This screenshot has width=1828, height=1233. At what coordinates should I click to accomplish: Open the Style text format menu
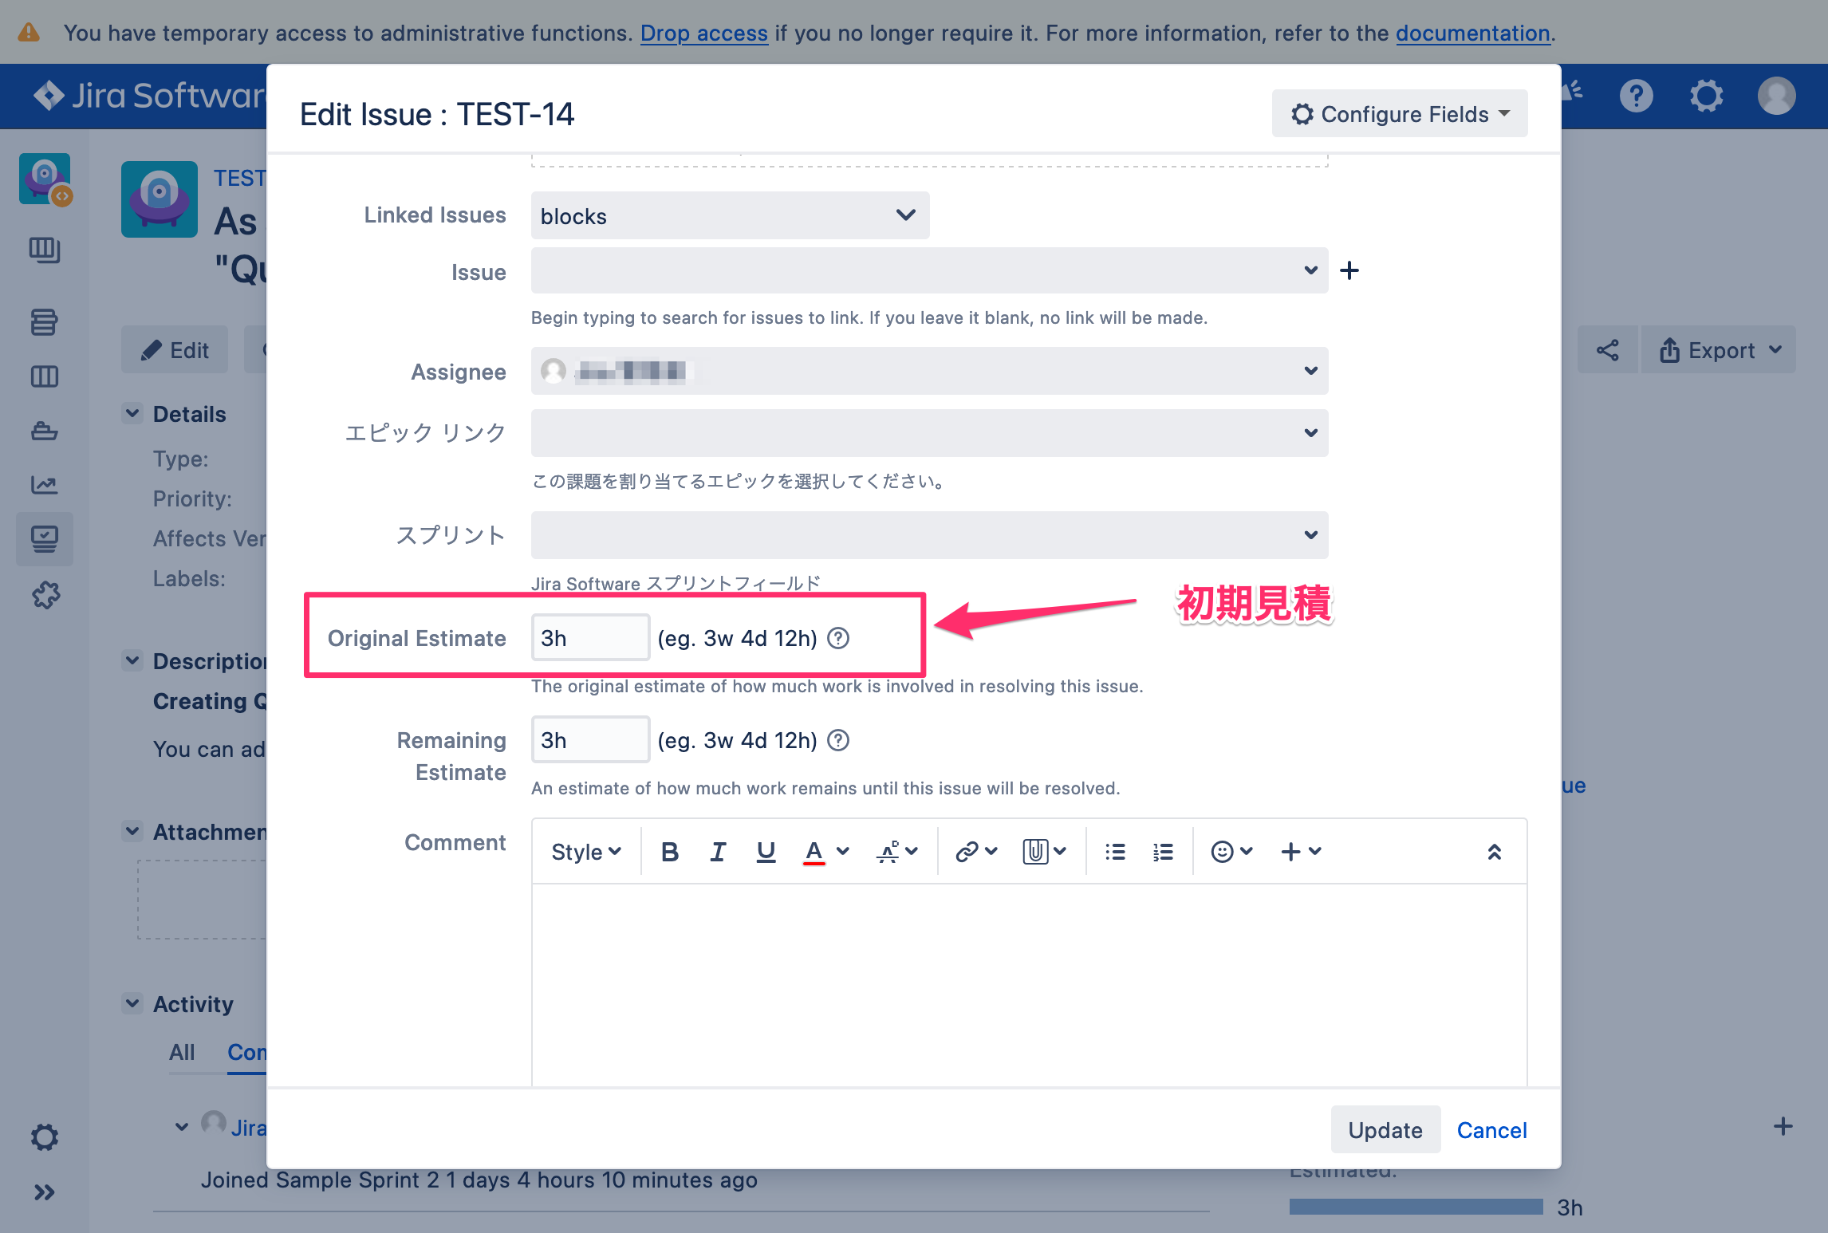(x=586, y=852)
